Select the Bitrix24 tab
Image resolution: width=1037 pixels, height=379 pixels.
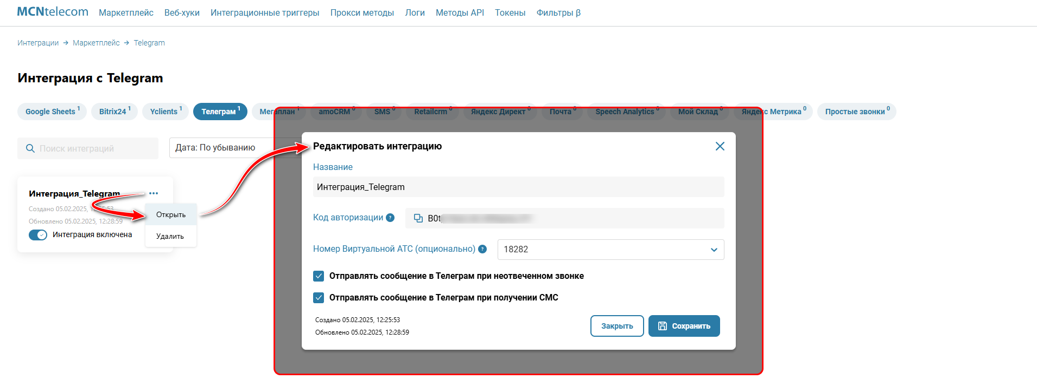point(114,112)
